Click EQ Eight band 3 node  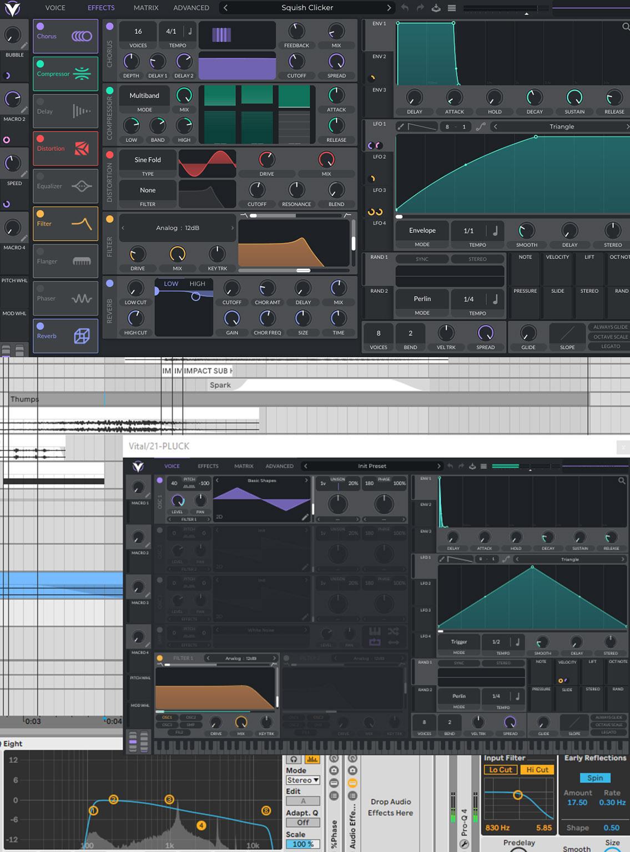tap(169, 799)
